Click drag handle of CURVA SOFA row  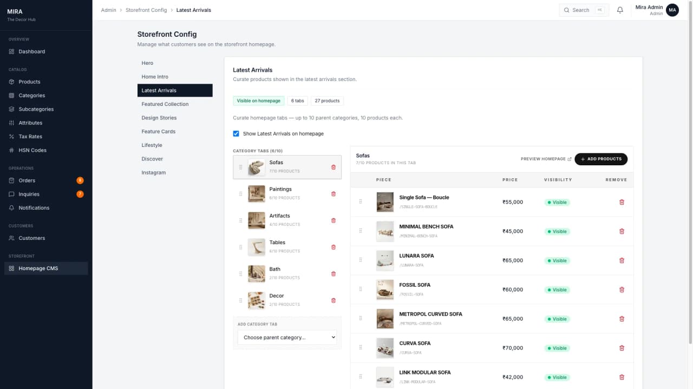click(361, 347)
